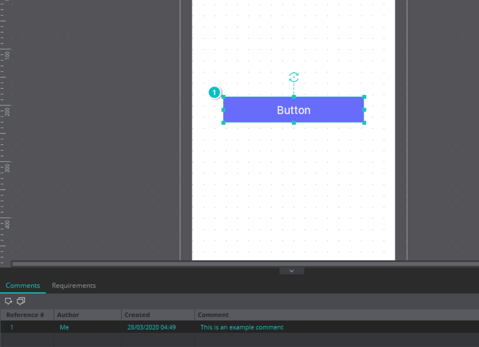Click the 'Me' author cell
This screenshot has height=347, width=479.
pyautogui.click(x=64, y=327)
